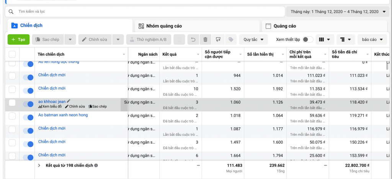The width and height of the screenshot is (392, 179).
Task: Open Chiến dịch mới campaign with 944 reach
Action: click(x=52, y=75)
